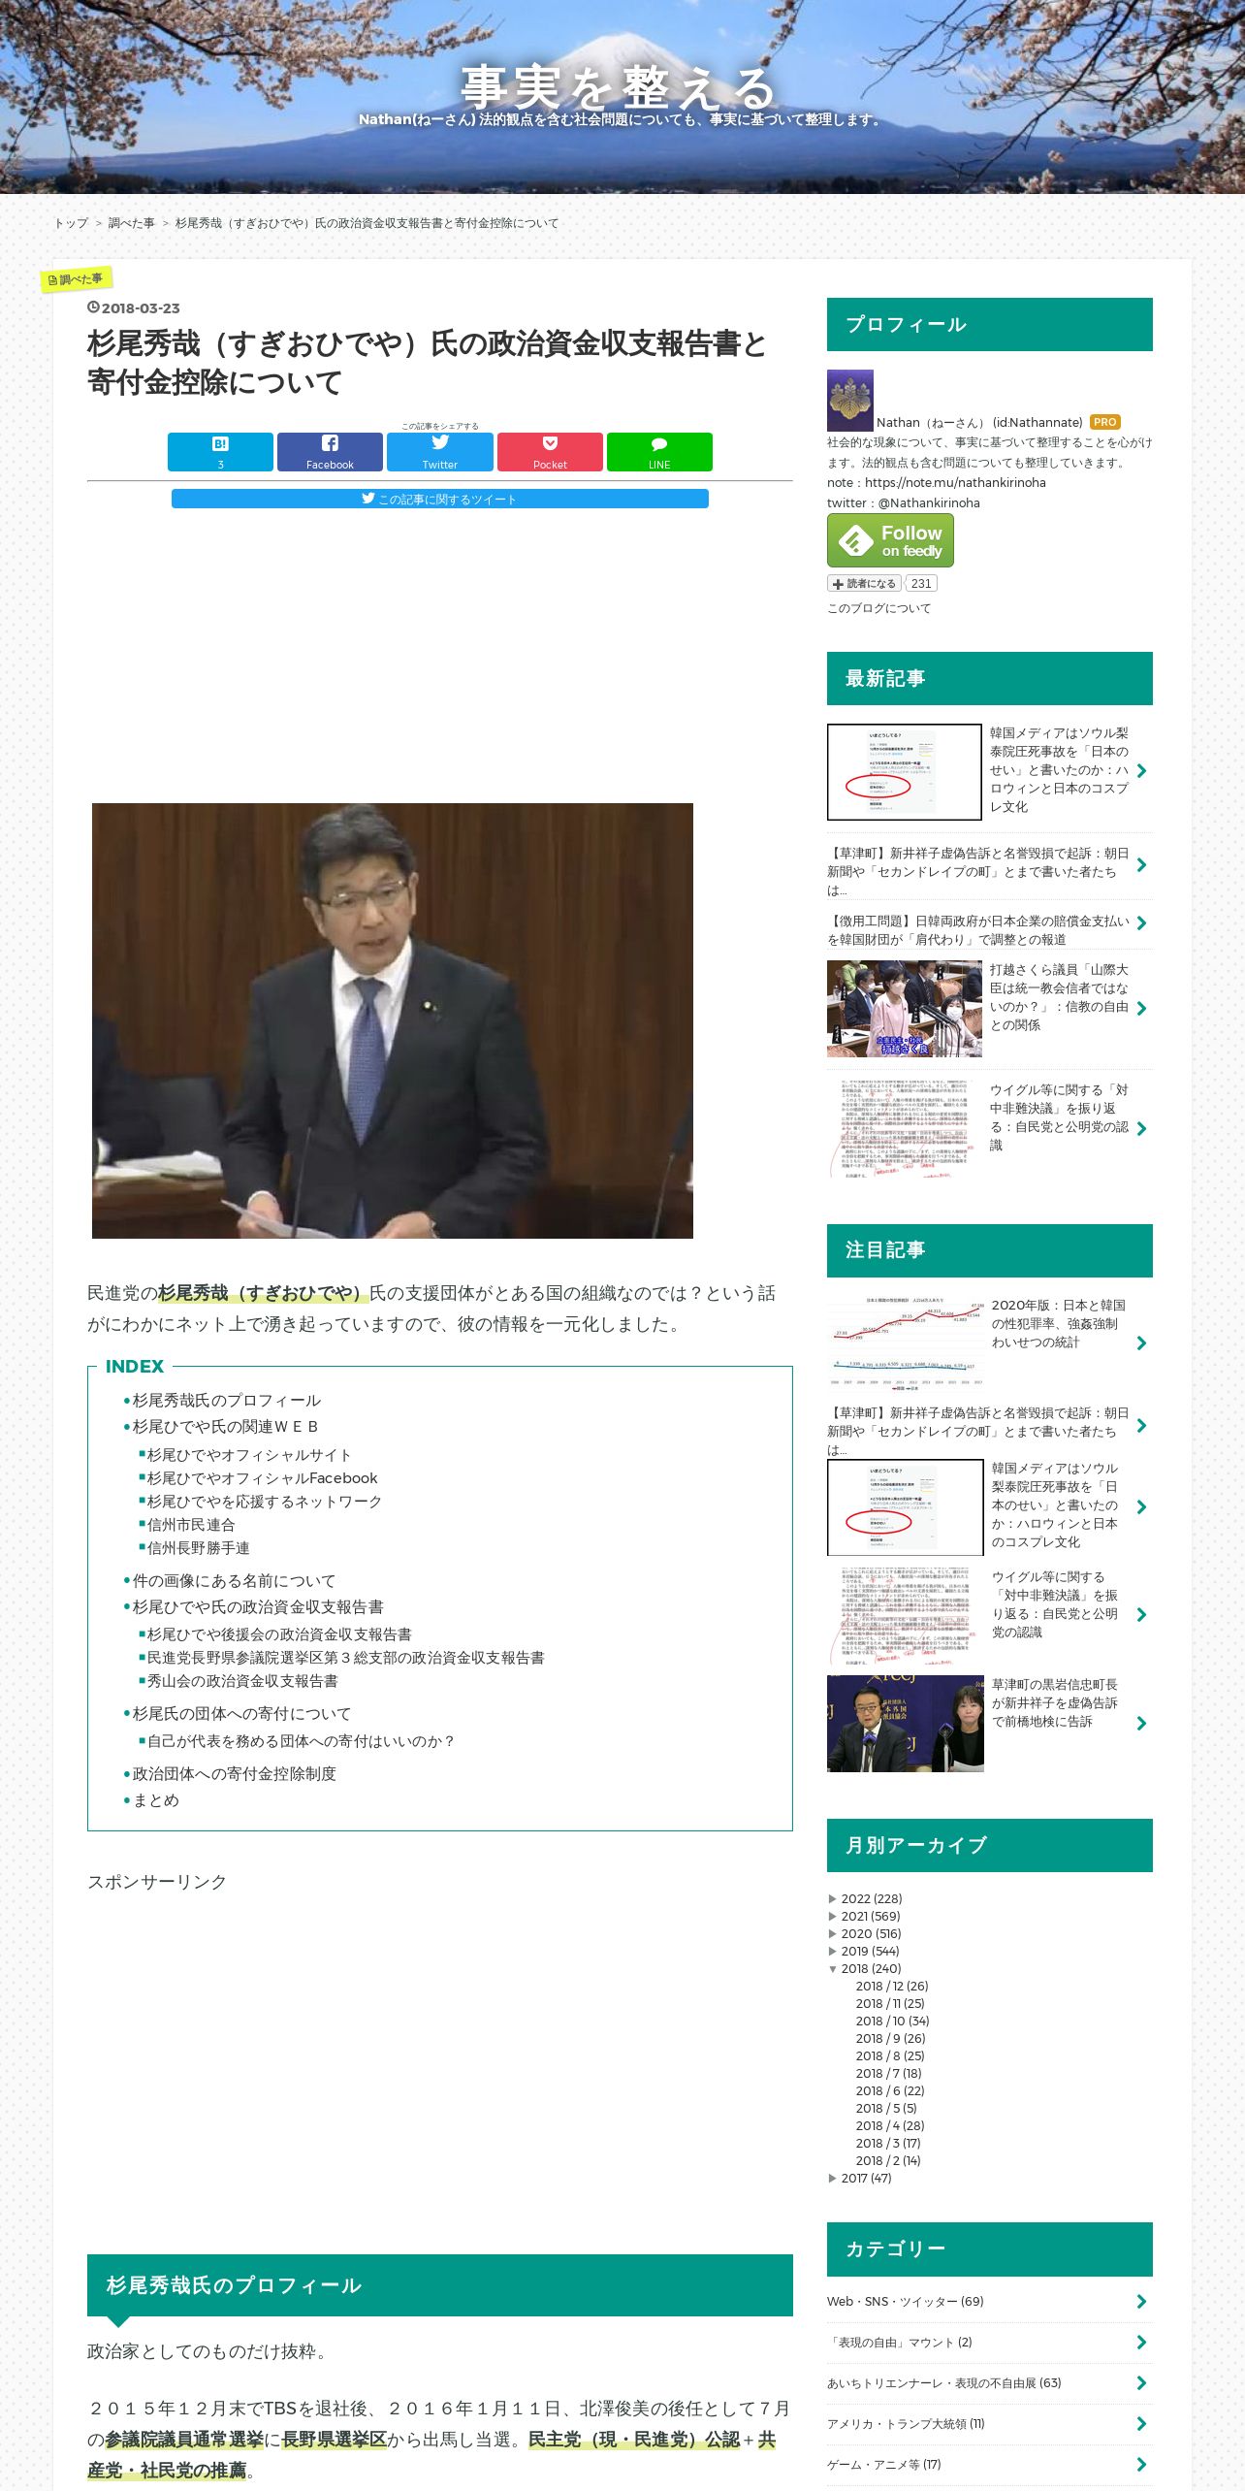Expand 2022 (228) archive

pos(833,1899)
